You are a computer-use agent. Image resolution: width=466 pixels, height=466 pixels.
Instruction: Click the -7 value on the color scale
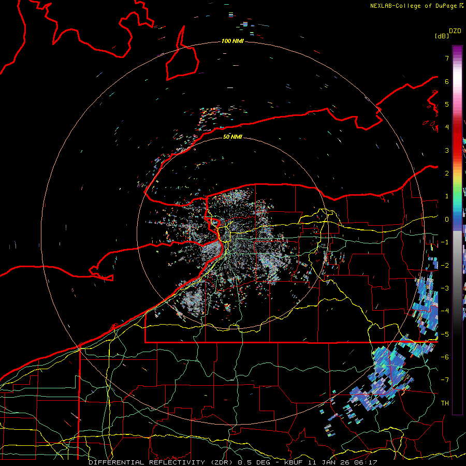(x=445, y=380)
